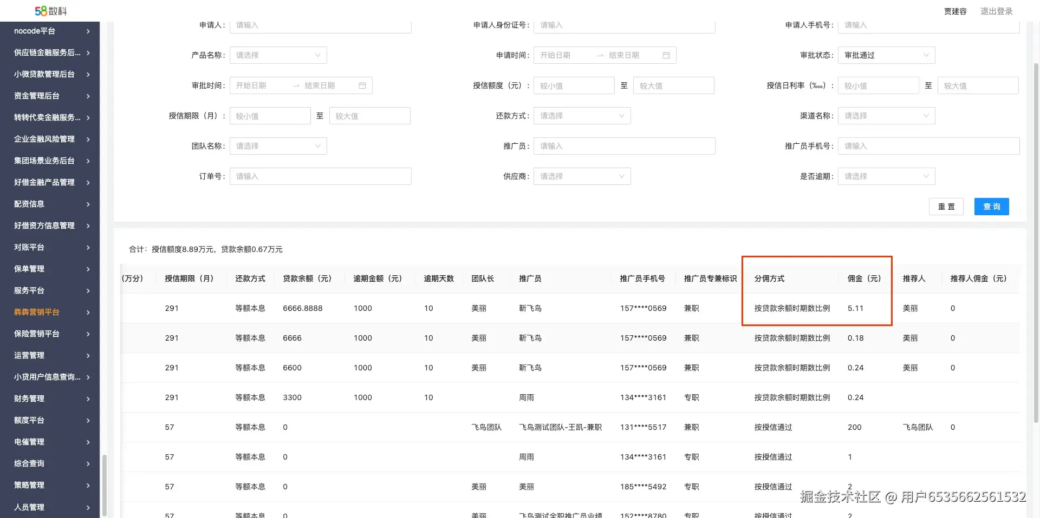Expand the 配资信息 sidebar chevron
This screenshot has width=1040, height=518.
coord(88,204)
